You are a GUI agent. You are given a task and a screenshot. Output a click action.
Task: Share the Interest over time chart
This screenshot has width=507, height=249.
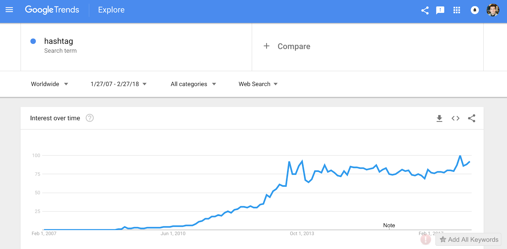tap(472, 118)
